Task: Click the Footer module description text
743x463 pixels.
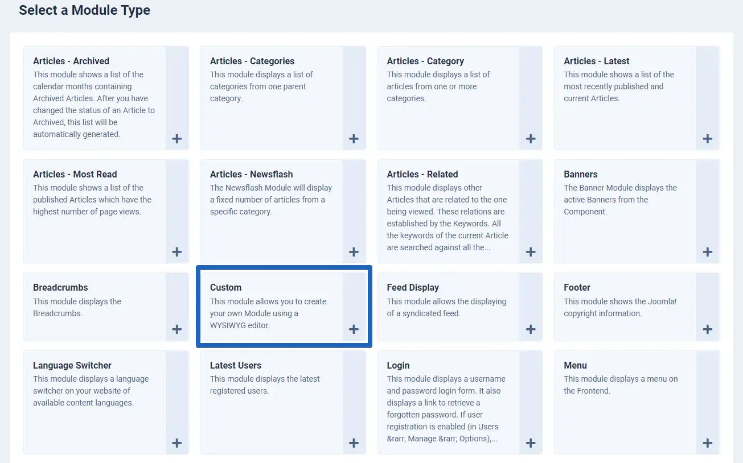Action: pos(620,307)
